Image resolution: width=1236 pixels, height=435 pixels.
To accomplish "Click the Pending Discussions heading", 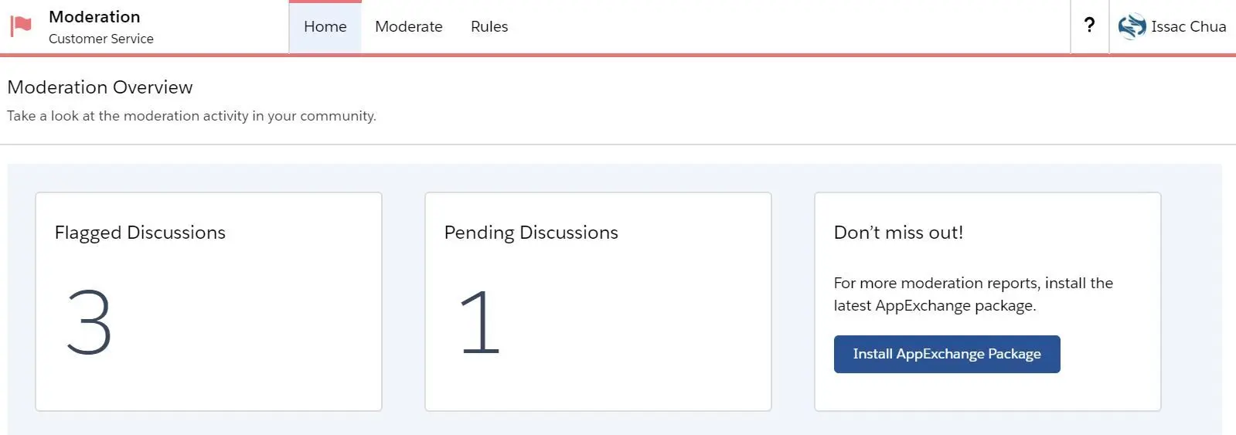I will click(x=531, y=233).
